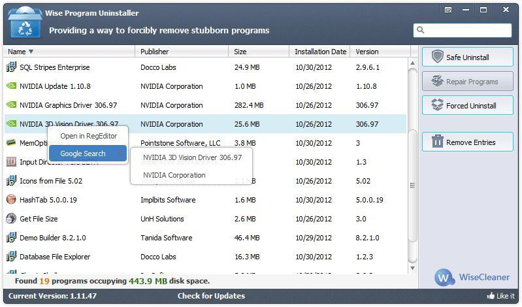Click the vertical scrollbar thumb
Viewport: 522px width, 307px height.
pos(412,185)
